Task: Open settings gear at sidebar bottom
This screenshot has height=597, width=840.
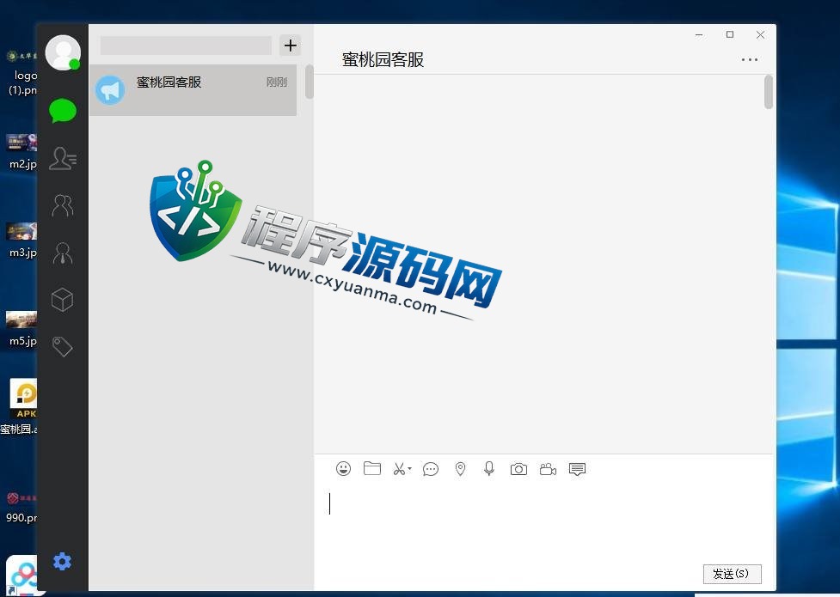Action: point(62,562)
